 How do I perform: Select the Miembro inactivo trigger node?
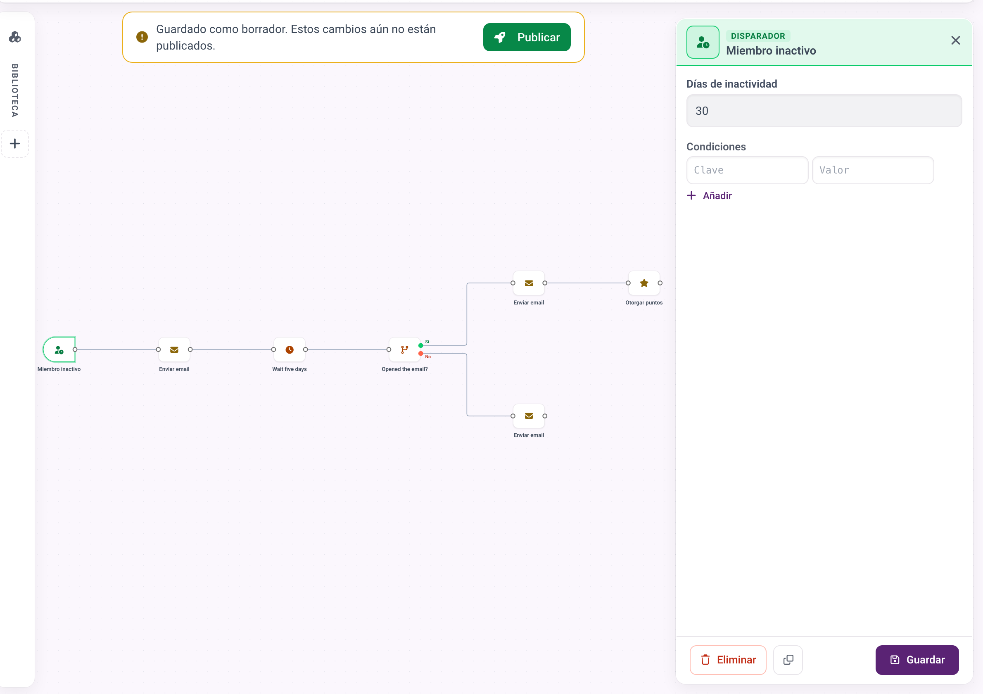click(59, 349)
